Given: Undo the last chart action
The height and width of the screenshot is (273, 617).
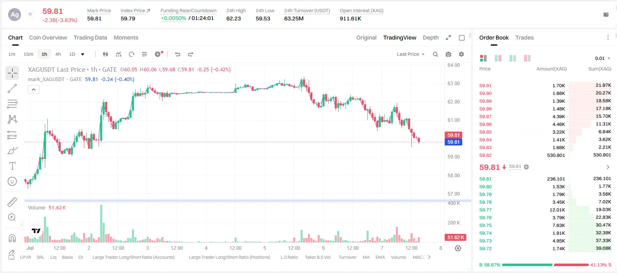Looking at the screenshot, I should coord(177,54).
